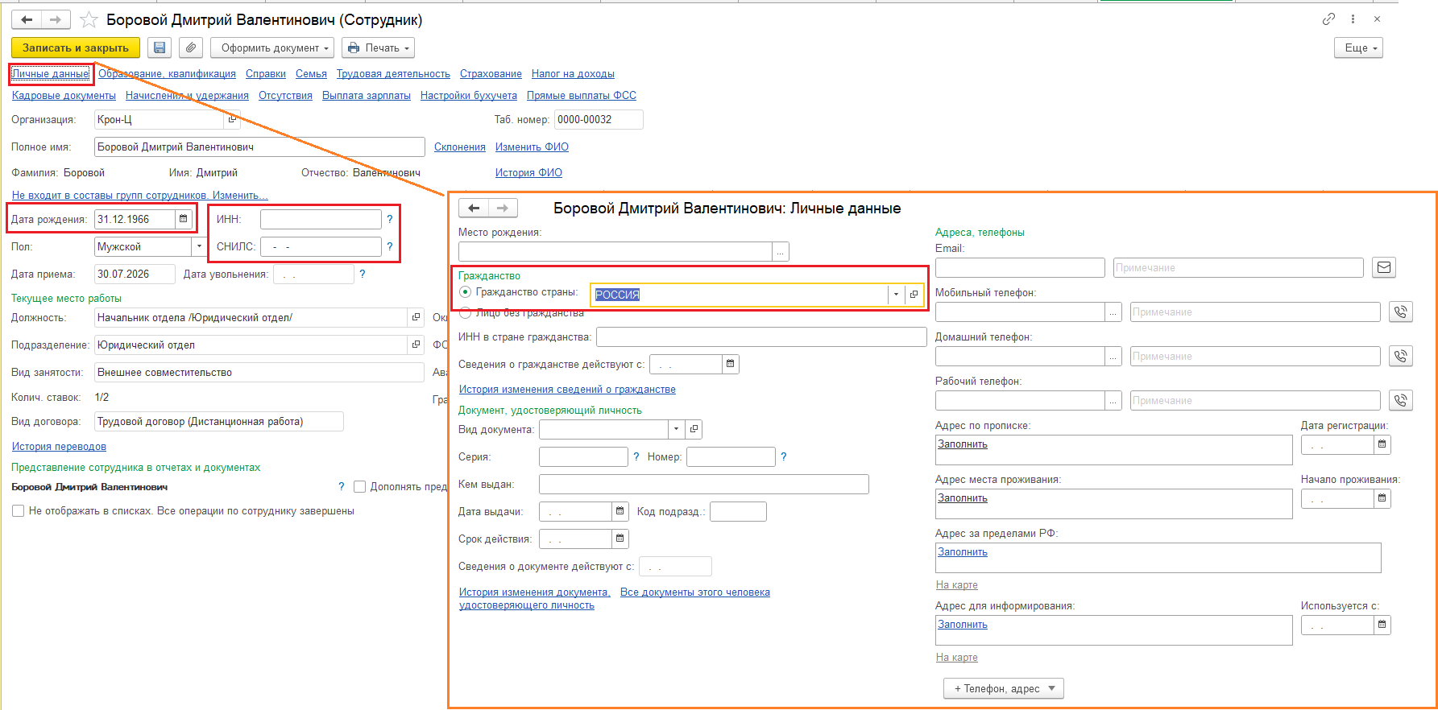Expand the Пол dropdown list
The image size is (1438, 710).
tap(199, 247)
